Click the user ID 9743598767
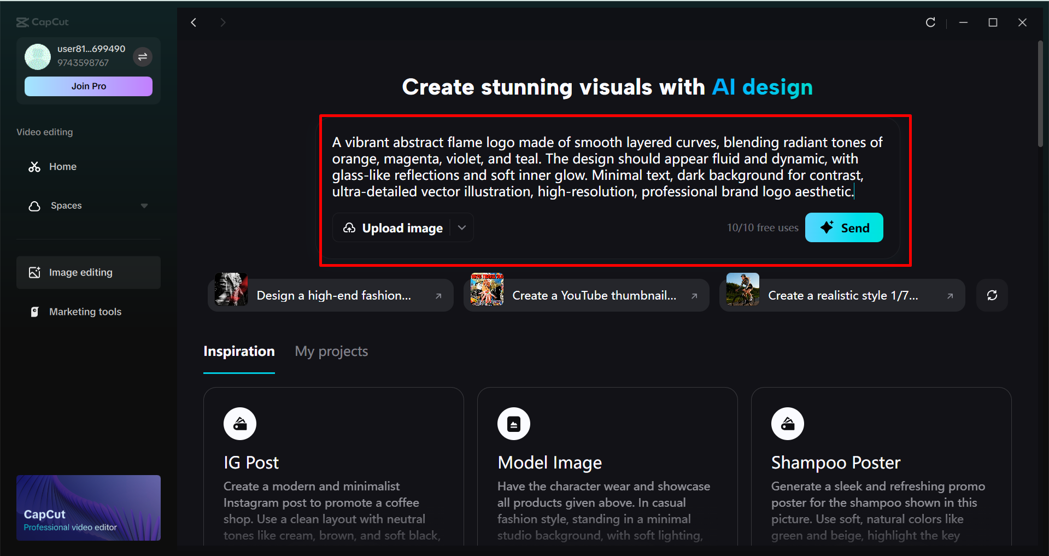 83,63
